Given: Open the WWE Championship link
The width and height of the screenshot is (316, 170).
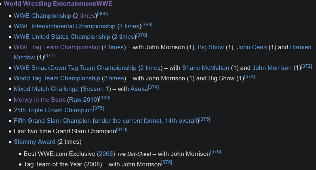Looking at the screenshot, I should point(42,16).
